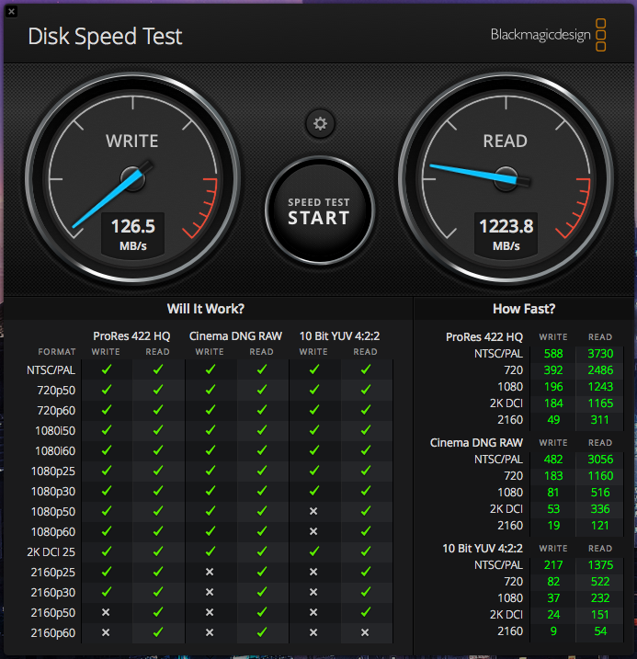Click 10 Bit YUV write cross for 2160p30

[x=313, y=592]
